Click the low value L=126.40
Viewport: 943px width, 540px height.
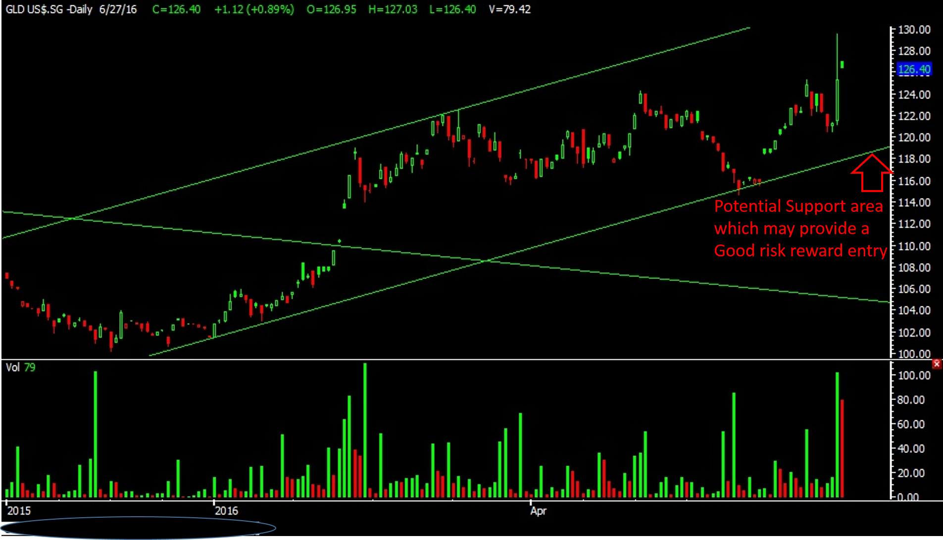(452, 9)
